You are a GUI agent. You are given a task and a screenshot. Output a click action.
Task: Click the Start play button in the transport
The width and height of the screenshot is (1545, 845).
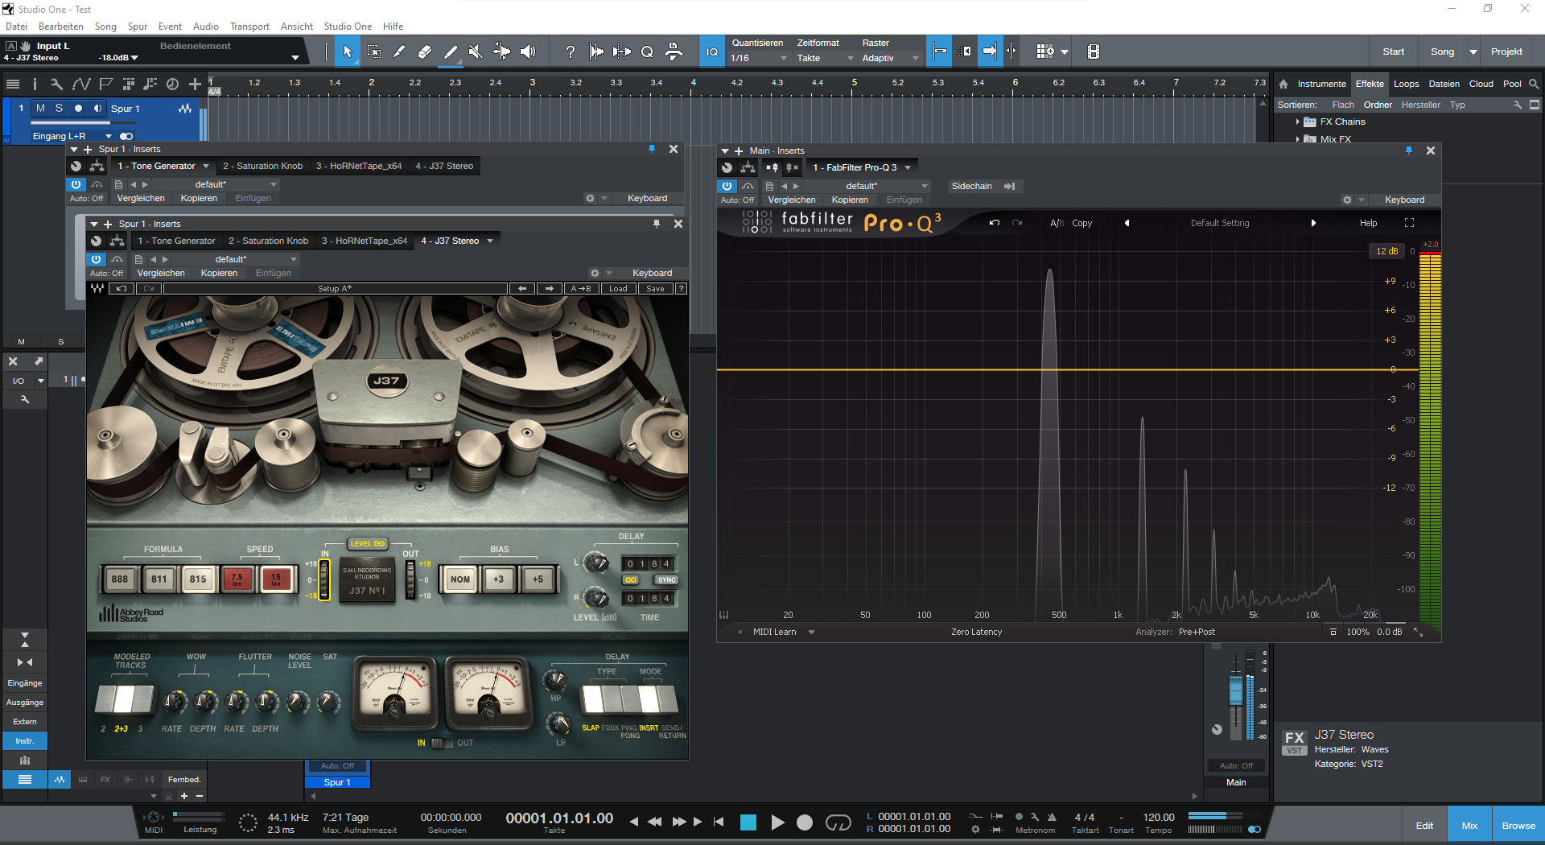coord(777,822)
